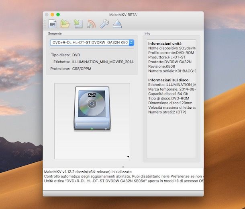Click the Marca temporale line
Screen dimensions: 245x209
coord(172,89)
